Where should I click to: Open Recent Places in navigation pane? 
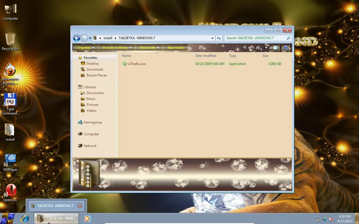click(x=96, y=75)
